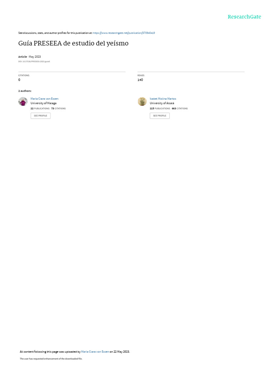Viewport: 275px width, 367px height.
Task: Click the 73 citations count
Action: (58, 109)
